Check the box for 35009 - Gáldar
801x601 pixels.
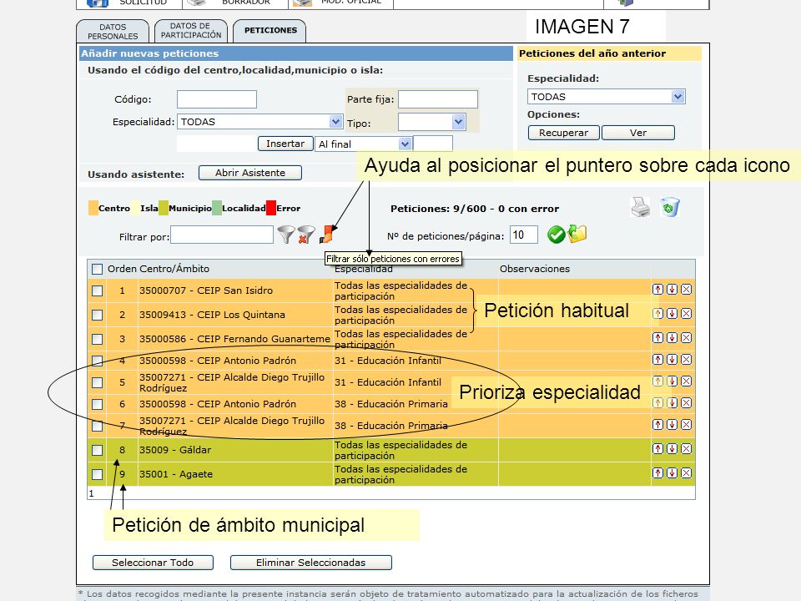(x=97, y=450)
